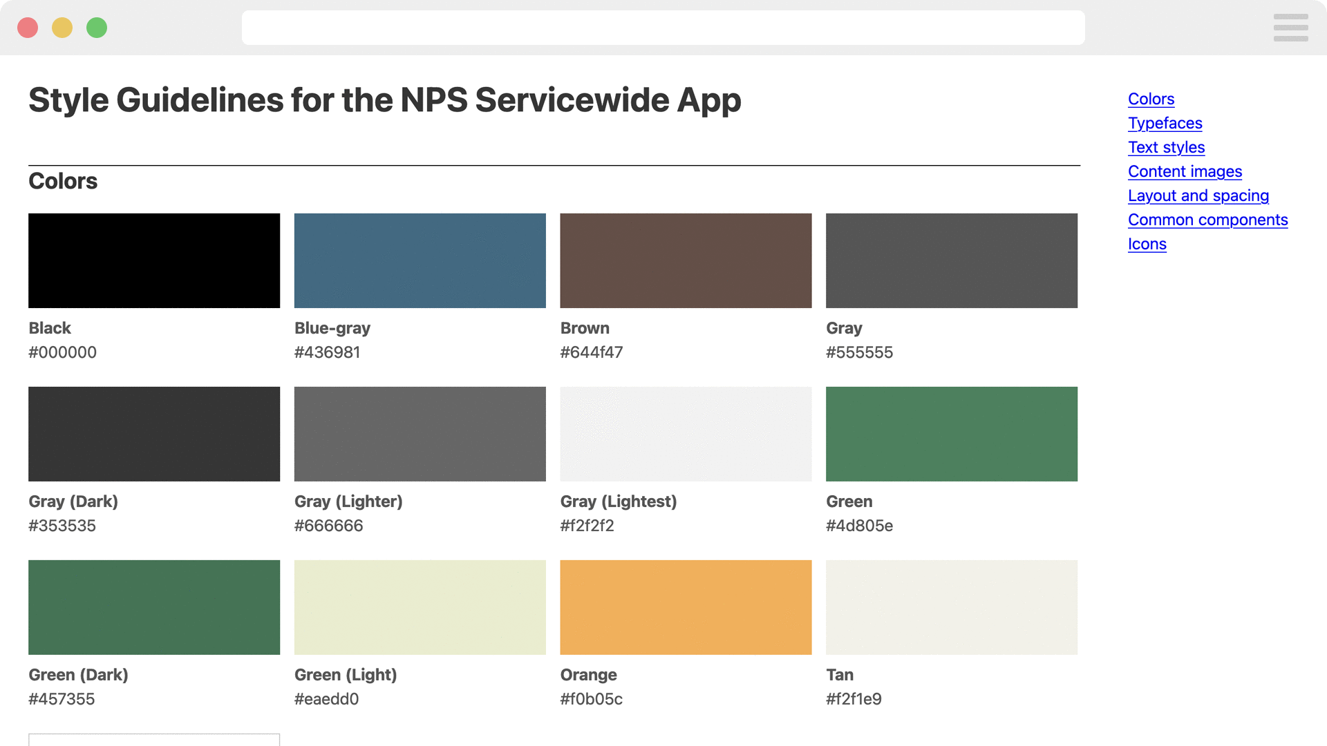This screenshot has width=1327, height=746.
Task: Click the browser address bar
Action: click(663, 28)
